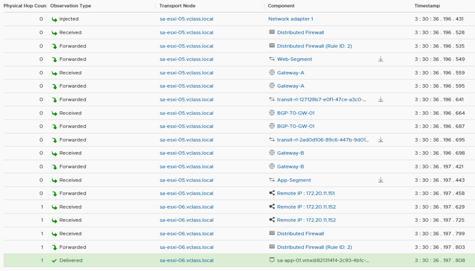
Task: Open sa-esxi-05.vclass.local in the App-Segment row
Action: (x=186, y=180)
